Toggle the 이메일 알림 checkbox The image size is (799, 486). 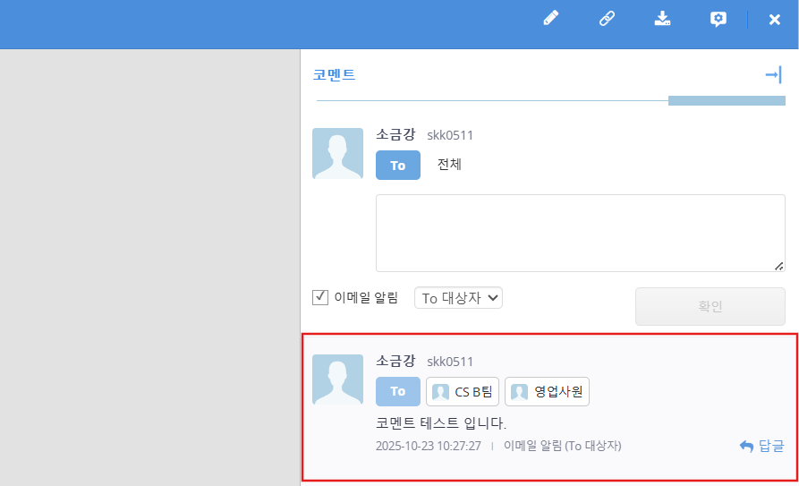[320, 297]
